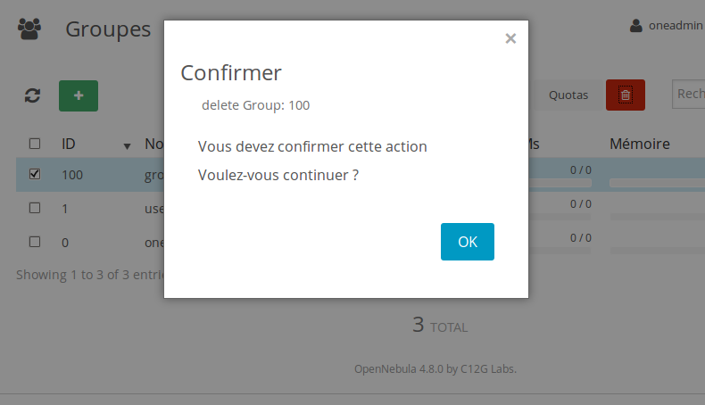
Task: Check the checkbox for group 0
Action: click(x=35, y=242)
